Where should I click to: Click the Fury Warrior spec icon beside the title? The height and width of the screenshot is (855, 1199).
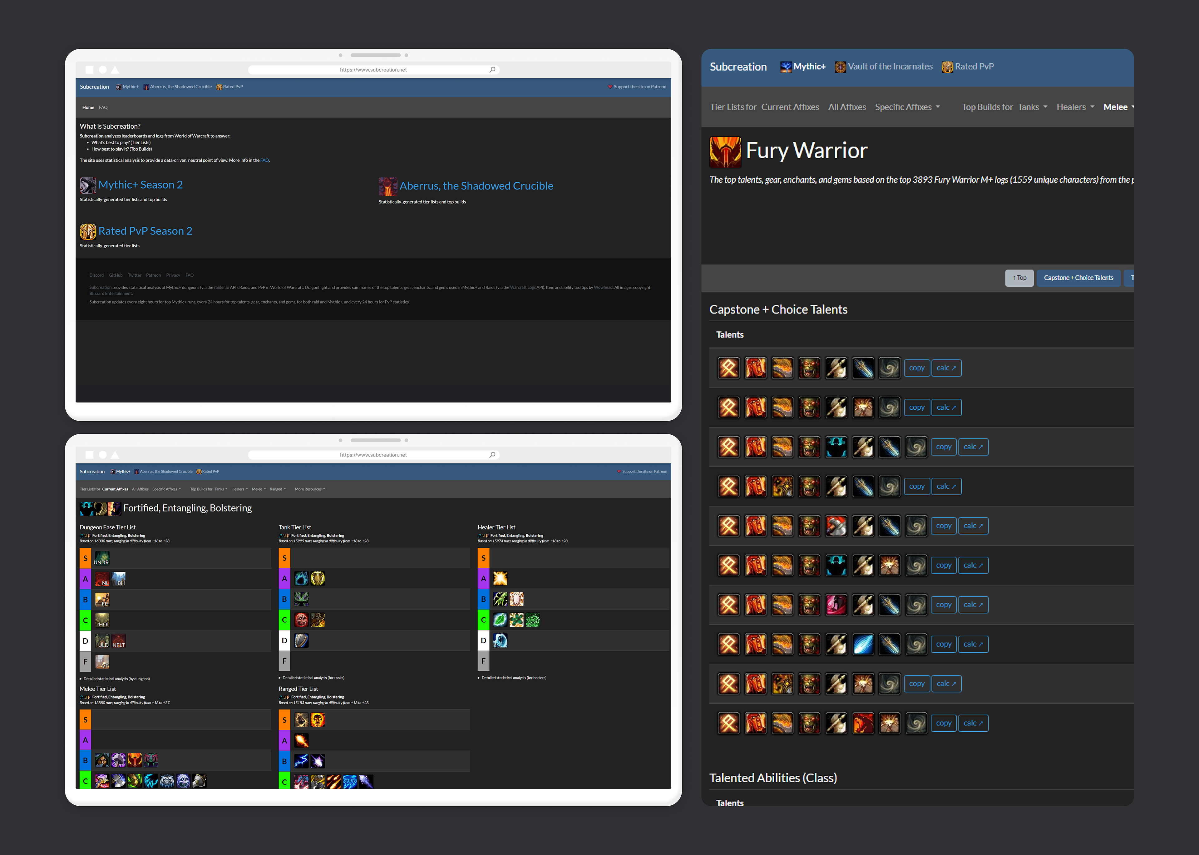tap(725, 152)
